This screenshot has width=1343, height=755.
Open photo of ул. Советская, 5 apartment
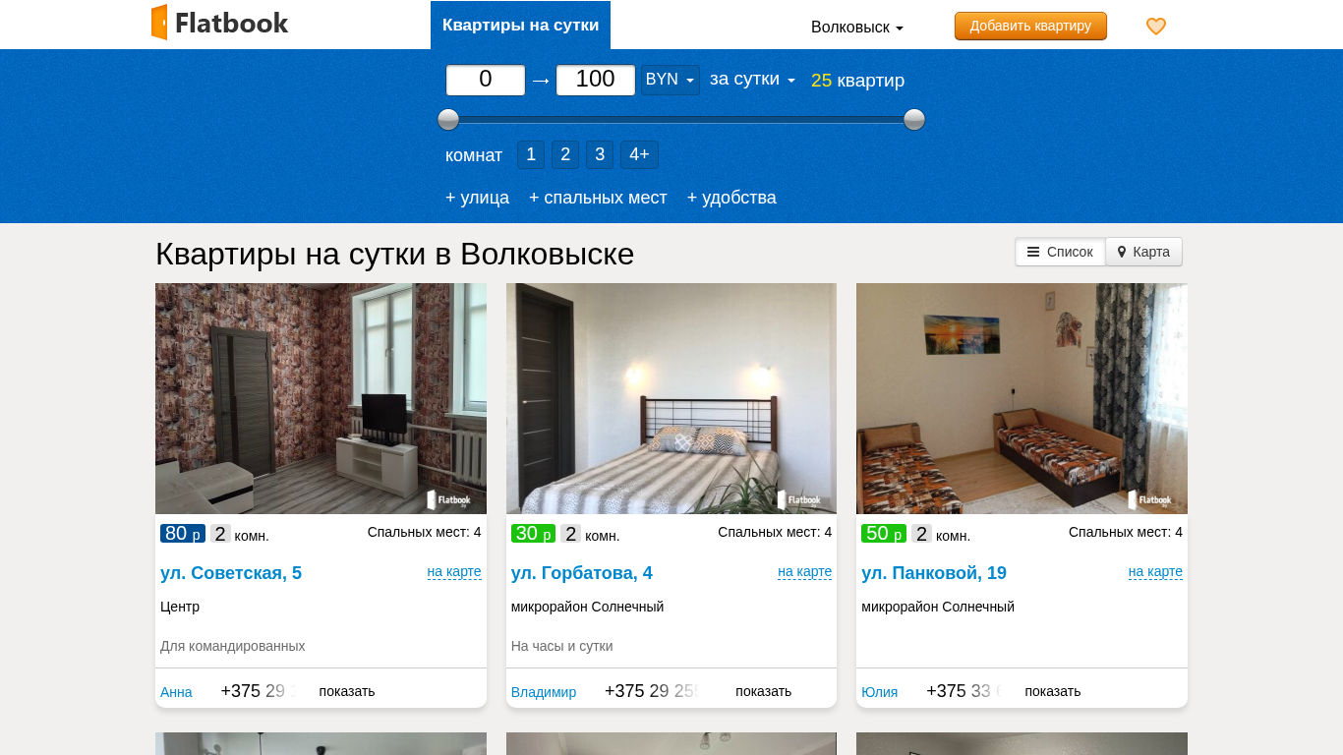(x=321, y=398)
